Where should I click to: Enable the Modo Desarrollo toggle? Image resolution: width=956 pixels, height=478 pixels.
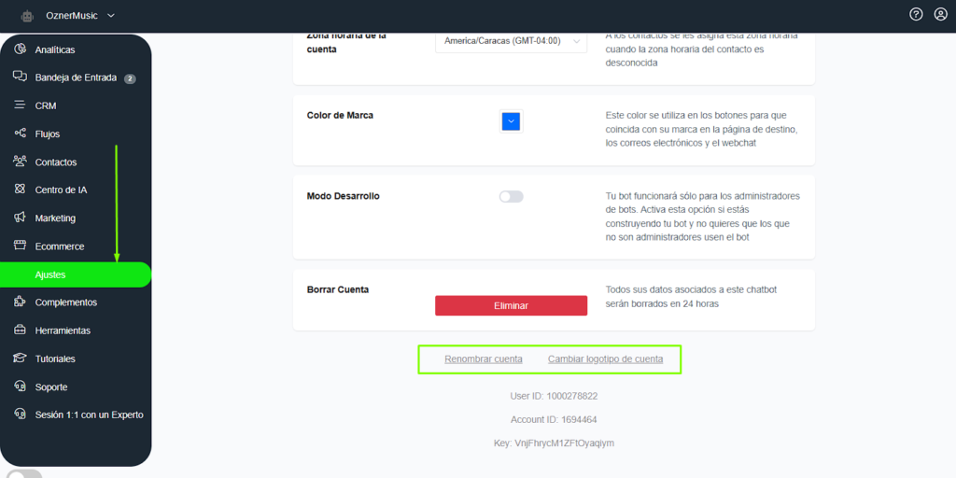click(x=511, y=197)
